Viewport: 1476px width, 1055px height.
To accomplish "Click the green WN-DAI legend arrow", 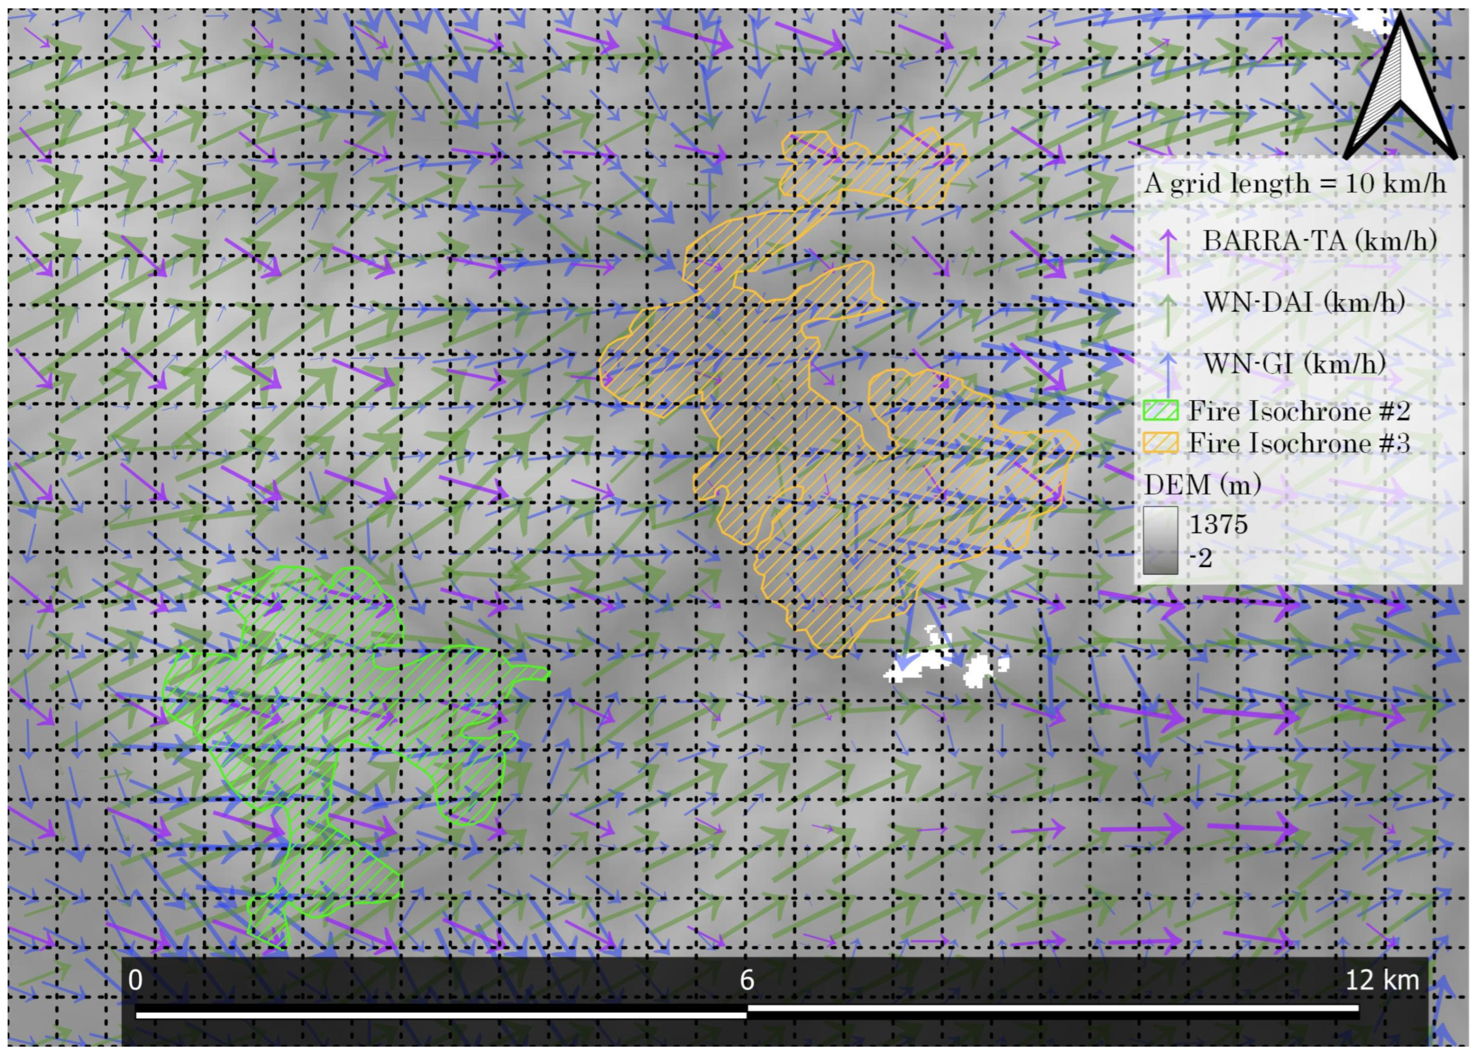I will click(1168, 315).
